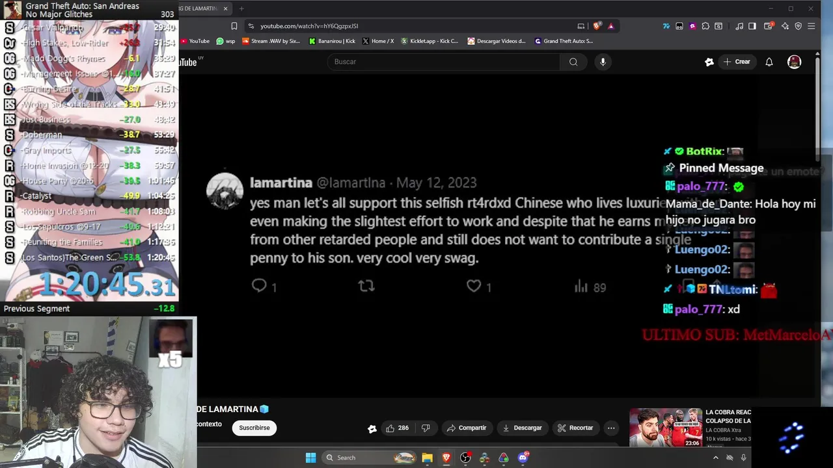Click the Recortar clip button
The image size is (833, 468).
575,428
